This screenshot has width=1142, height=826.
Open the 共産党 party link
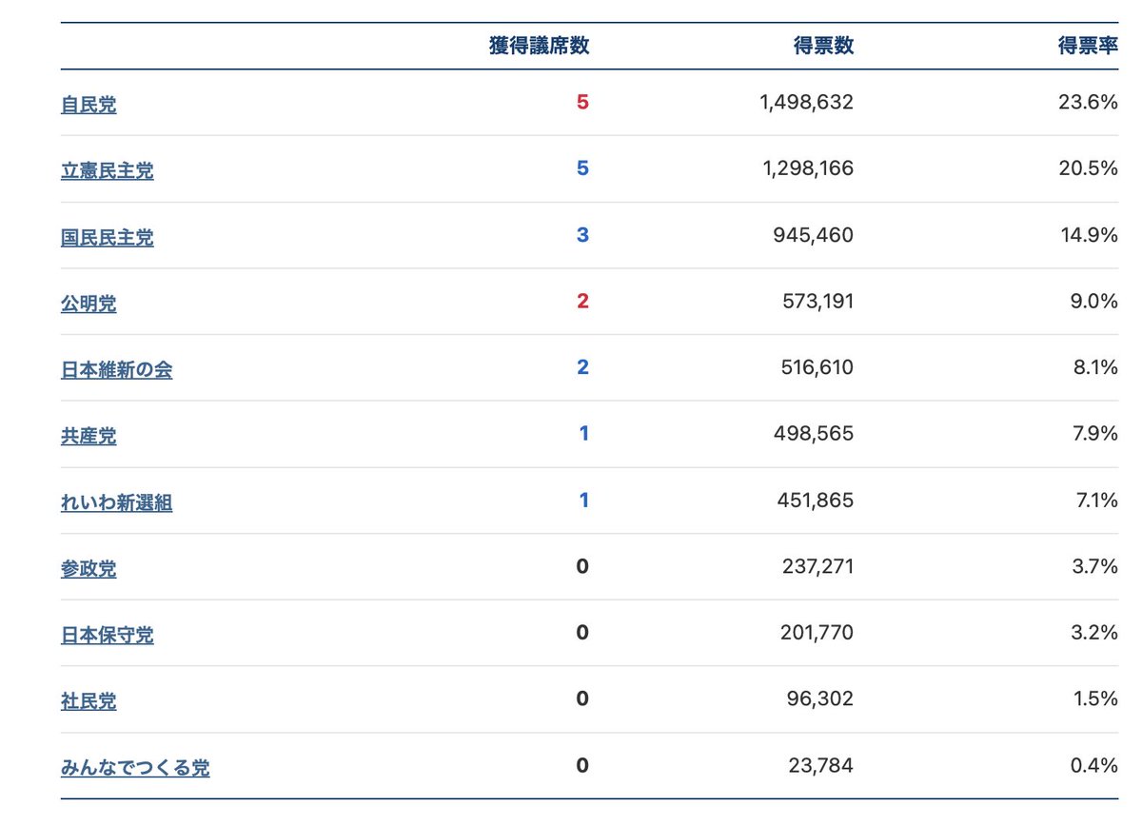pyautogui.click(x=89, y=437)
